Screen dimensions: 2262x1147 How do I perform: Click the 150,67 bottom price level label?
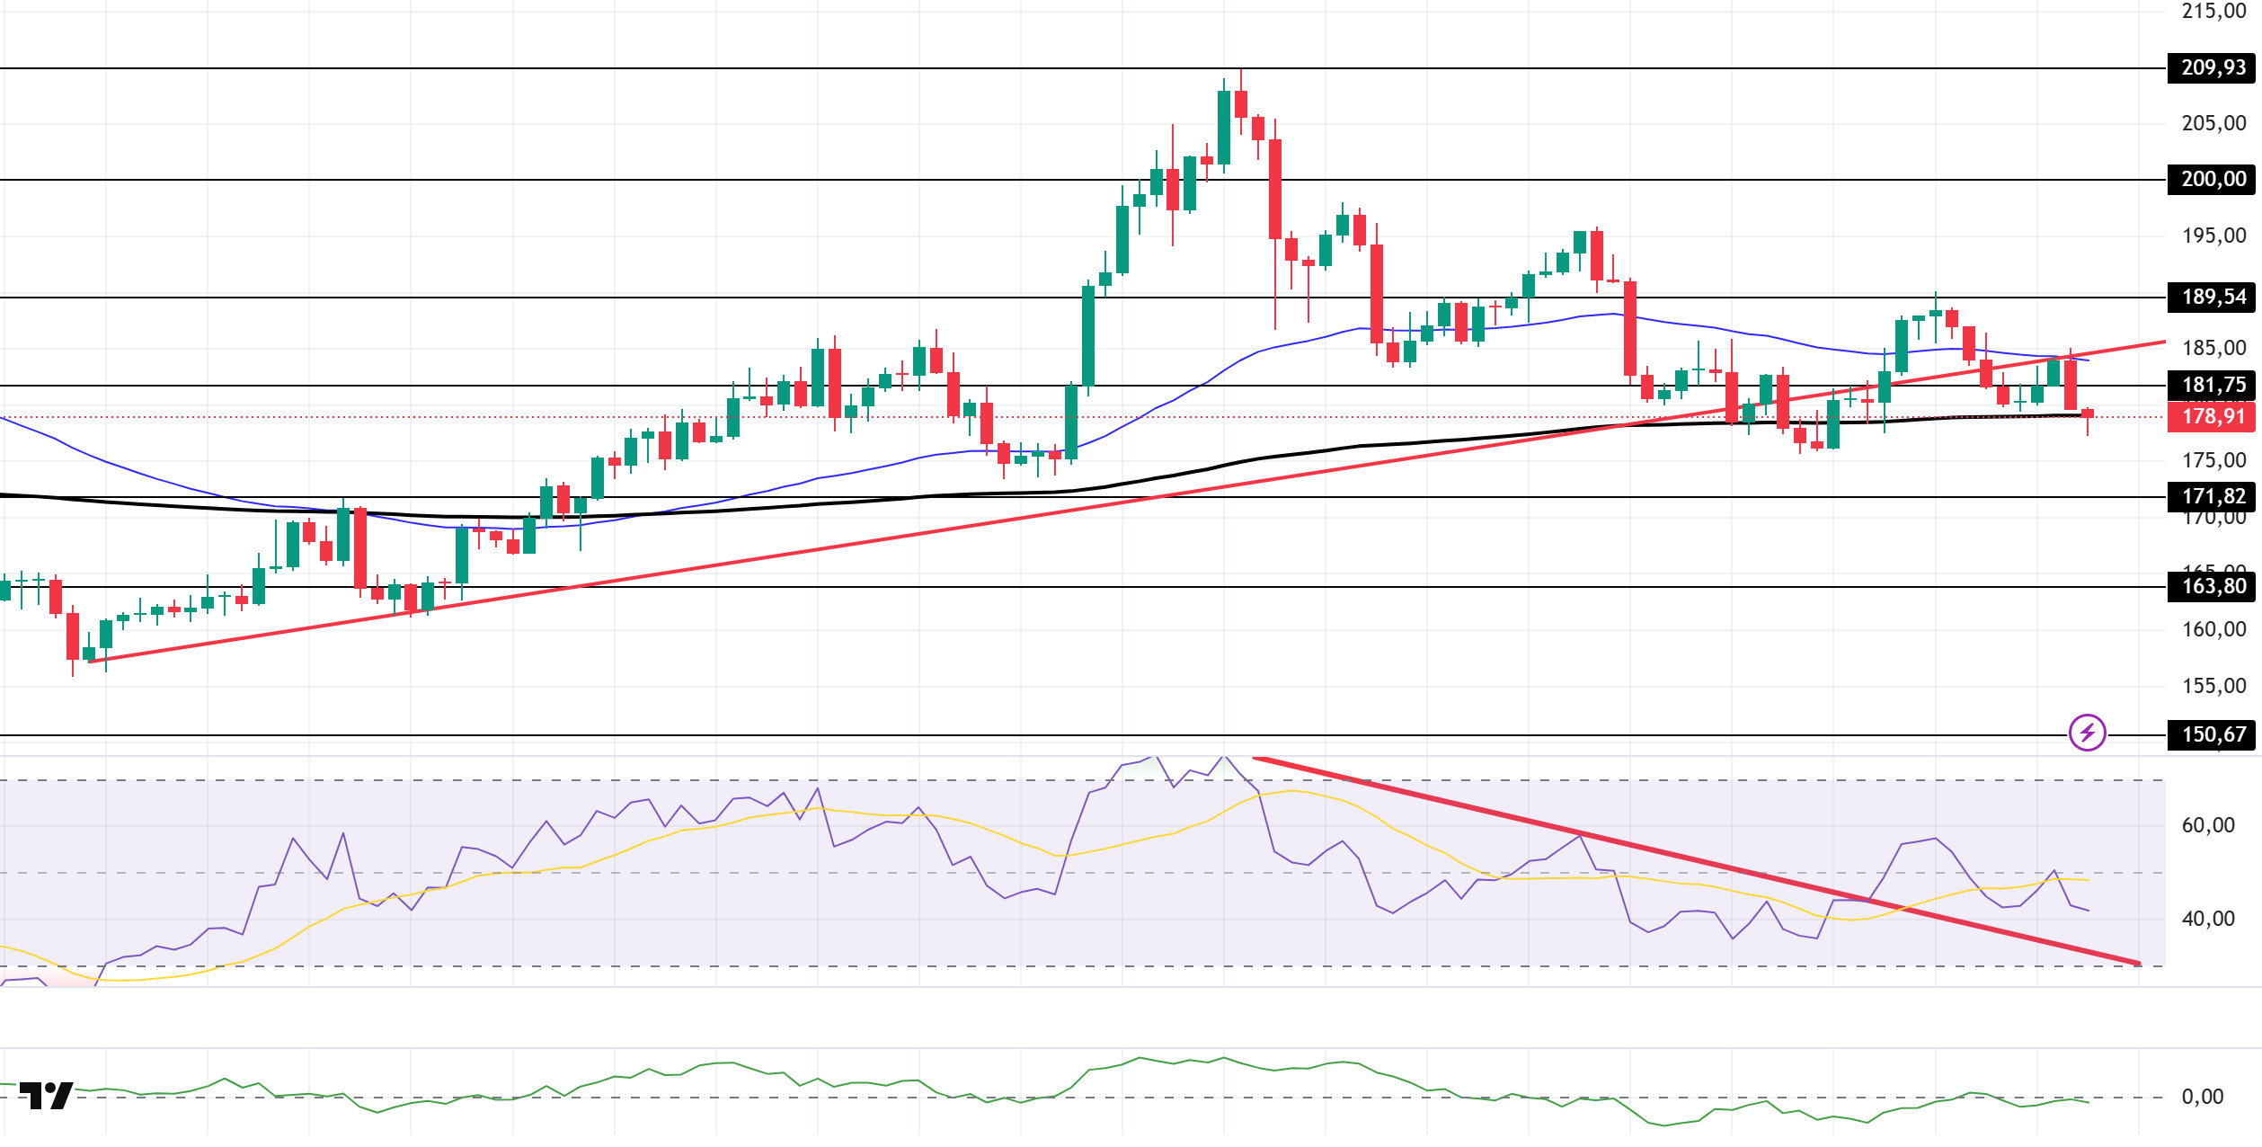click(x=2212, y=734)
